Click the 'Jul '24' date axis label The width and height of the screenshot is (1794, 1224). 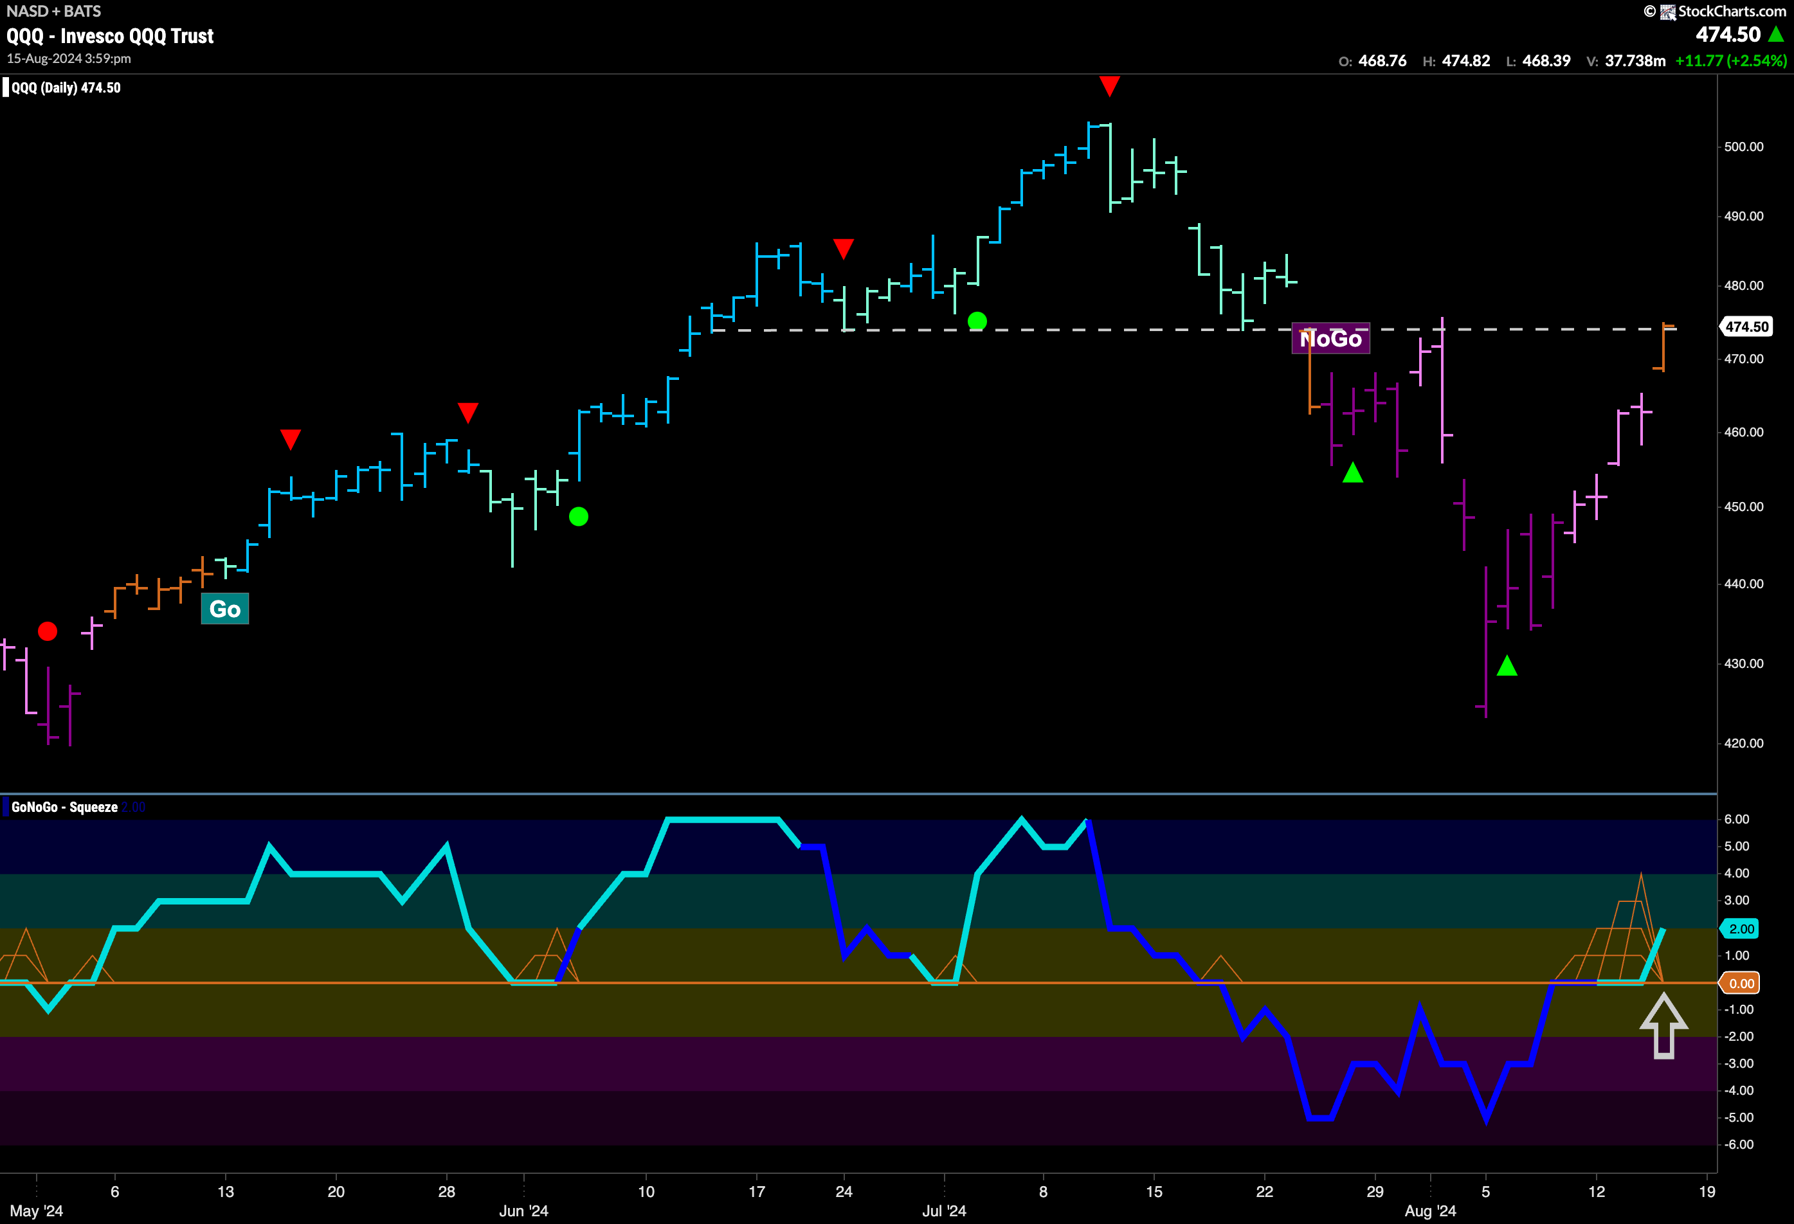(x=944, y=1211)
